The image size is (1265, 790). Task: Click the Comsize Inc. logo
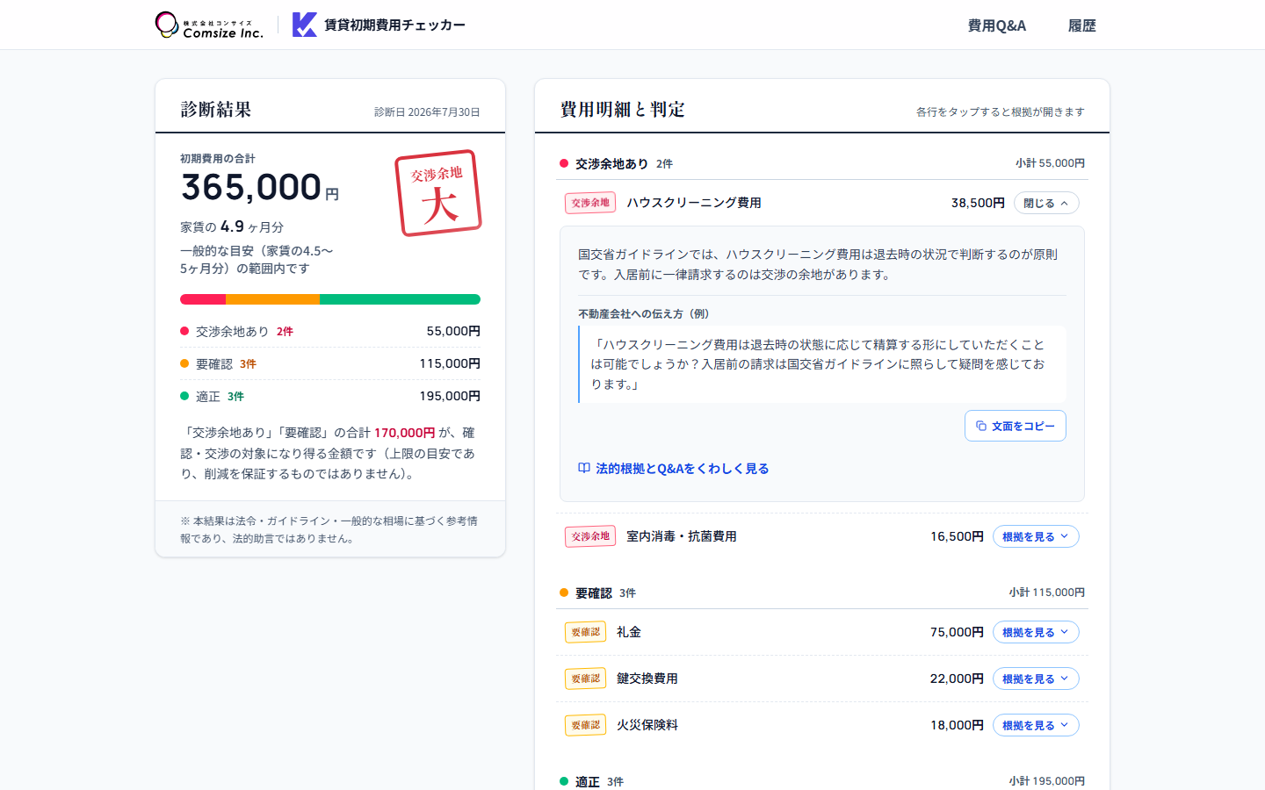(209, 25)
